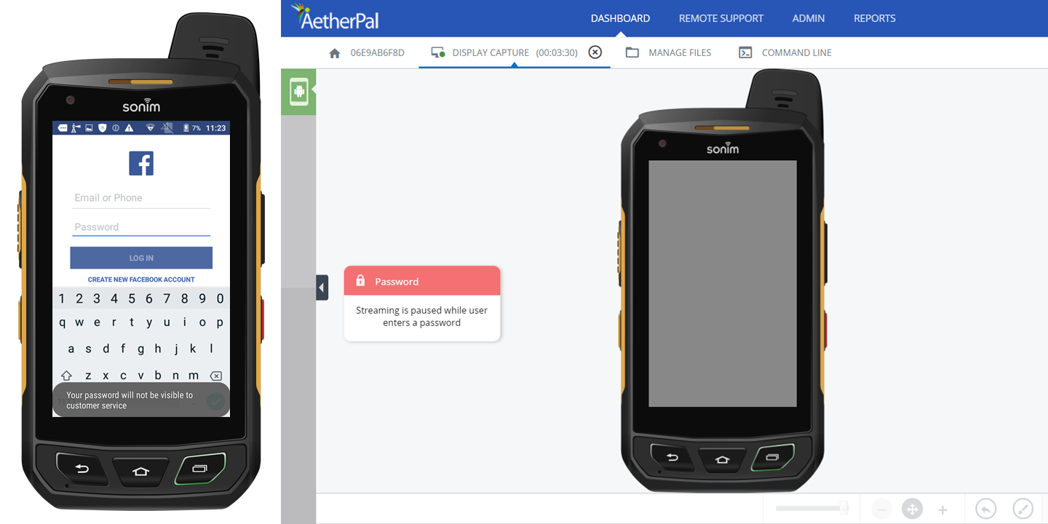Viewport: 1048px width, 524px height.
Task: Click the streaming paused message text
Action: coord(422,317)
